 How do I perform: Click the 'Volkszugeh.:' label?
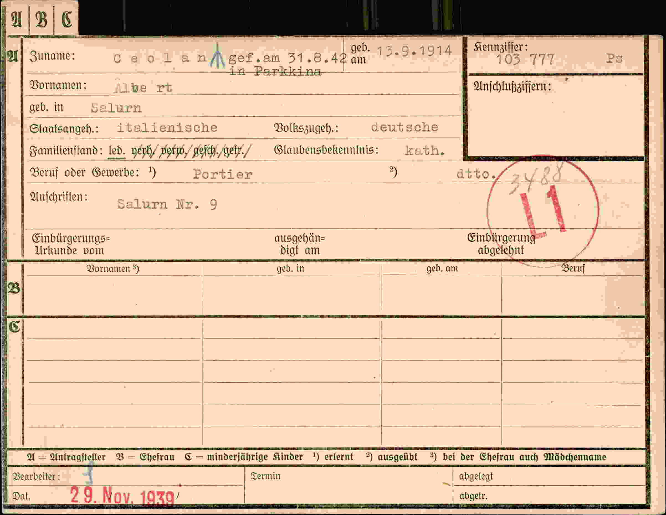306,128
